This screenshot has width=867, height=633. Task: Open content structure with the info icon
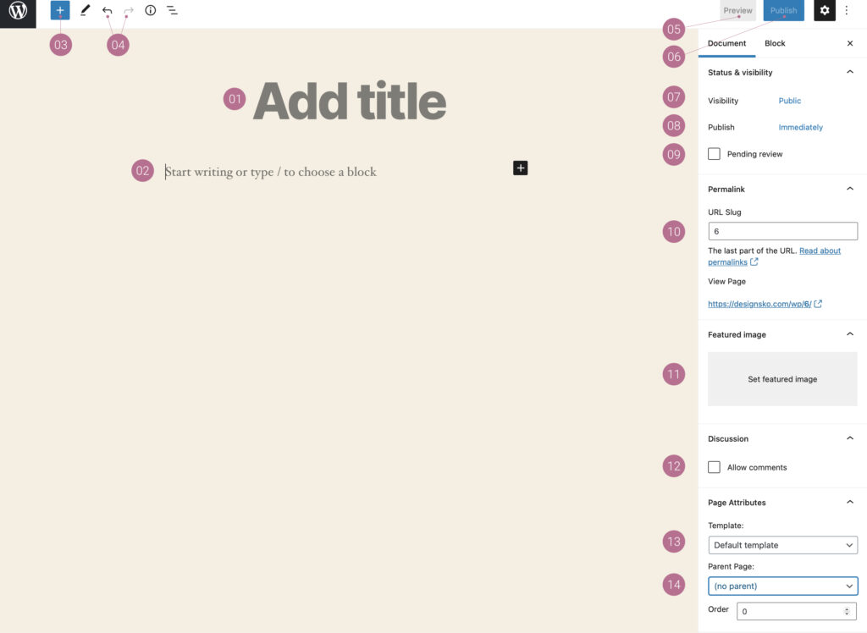(x=150, y=9)
